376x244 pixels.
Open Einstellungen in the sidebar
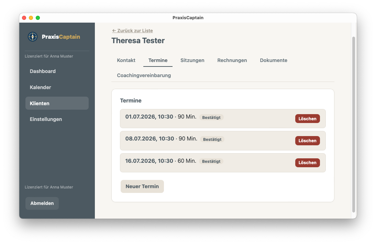point(57,119)
